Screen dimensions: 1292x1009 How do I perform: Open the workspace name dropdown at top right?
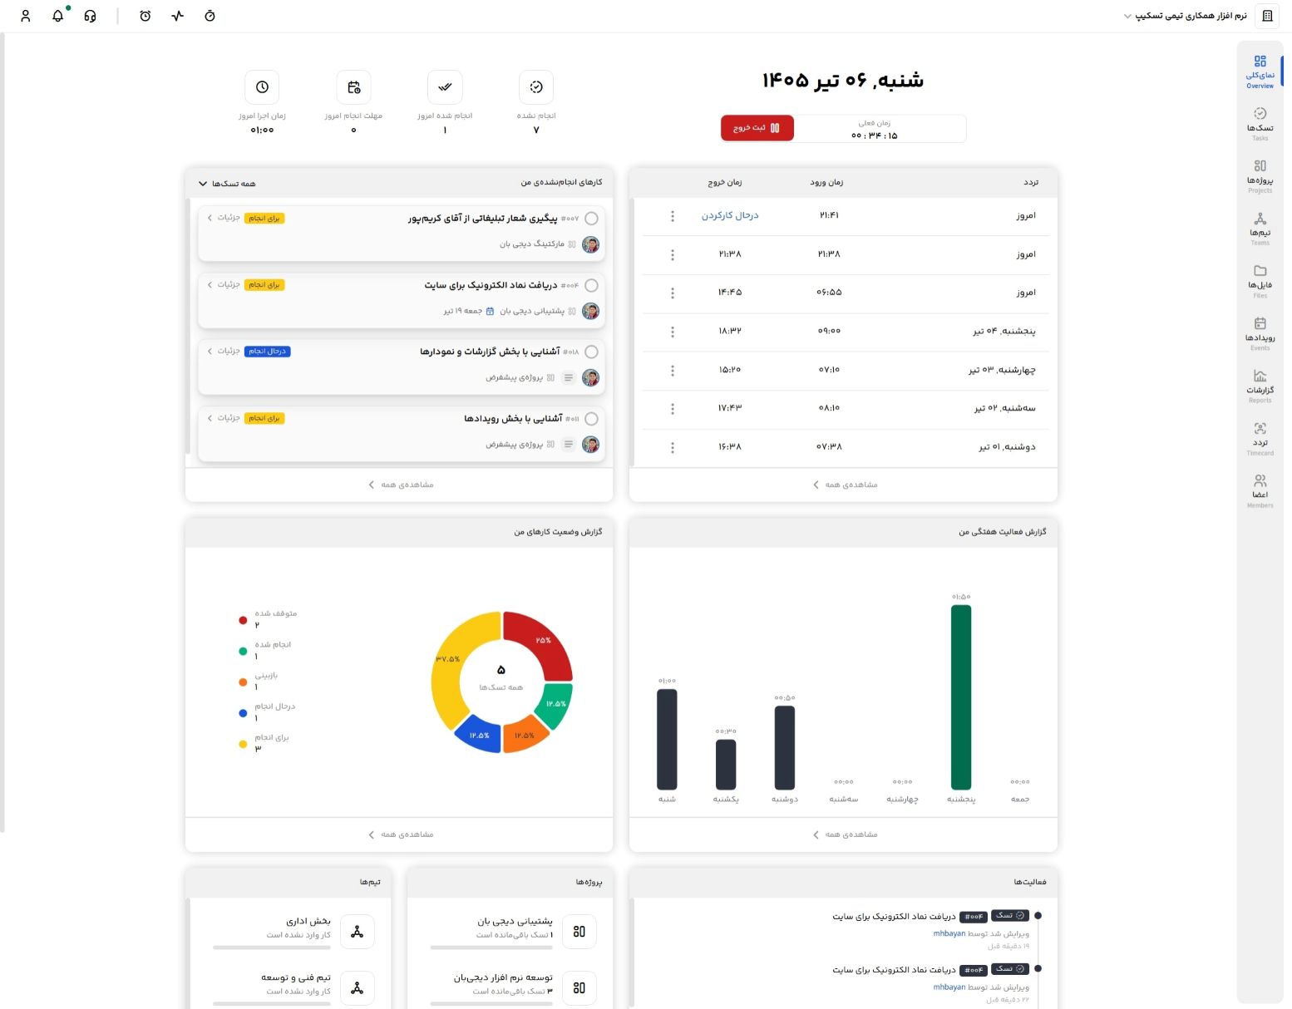[x=1186, y=16]
